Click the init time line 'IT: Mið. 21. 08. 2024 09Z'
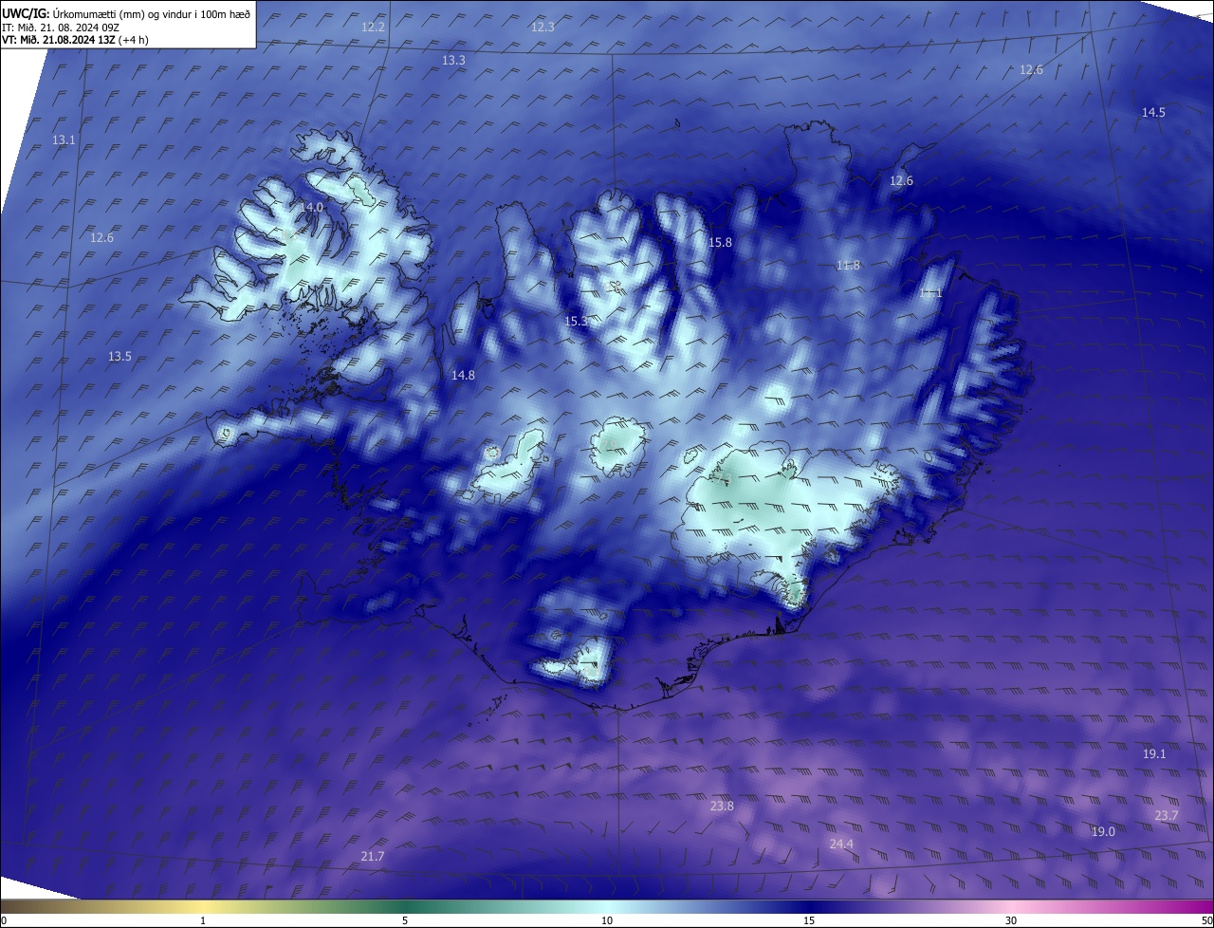The width and height of the screenshot is (1214, 928). click(60, 28)
